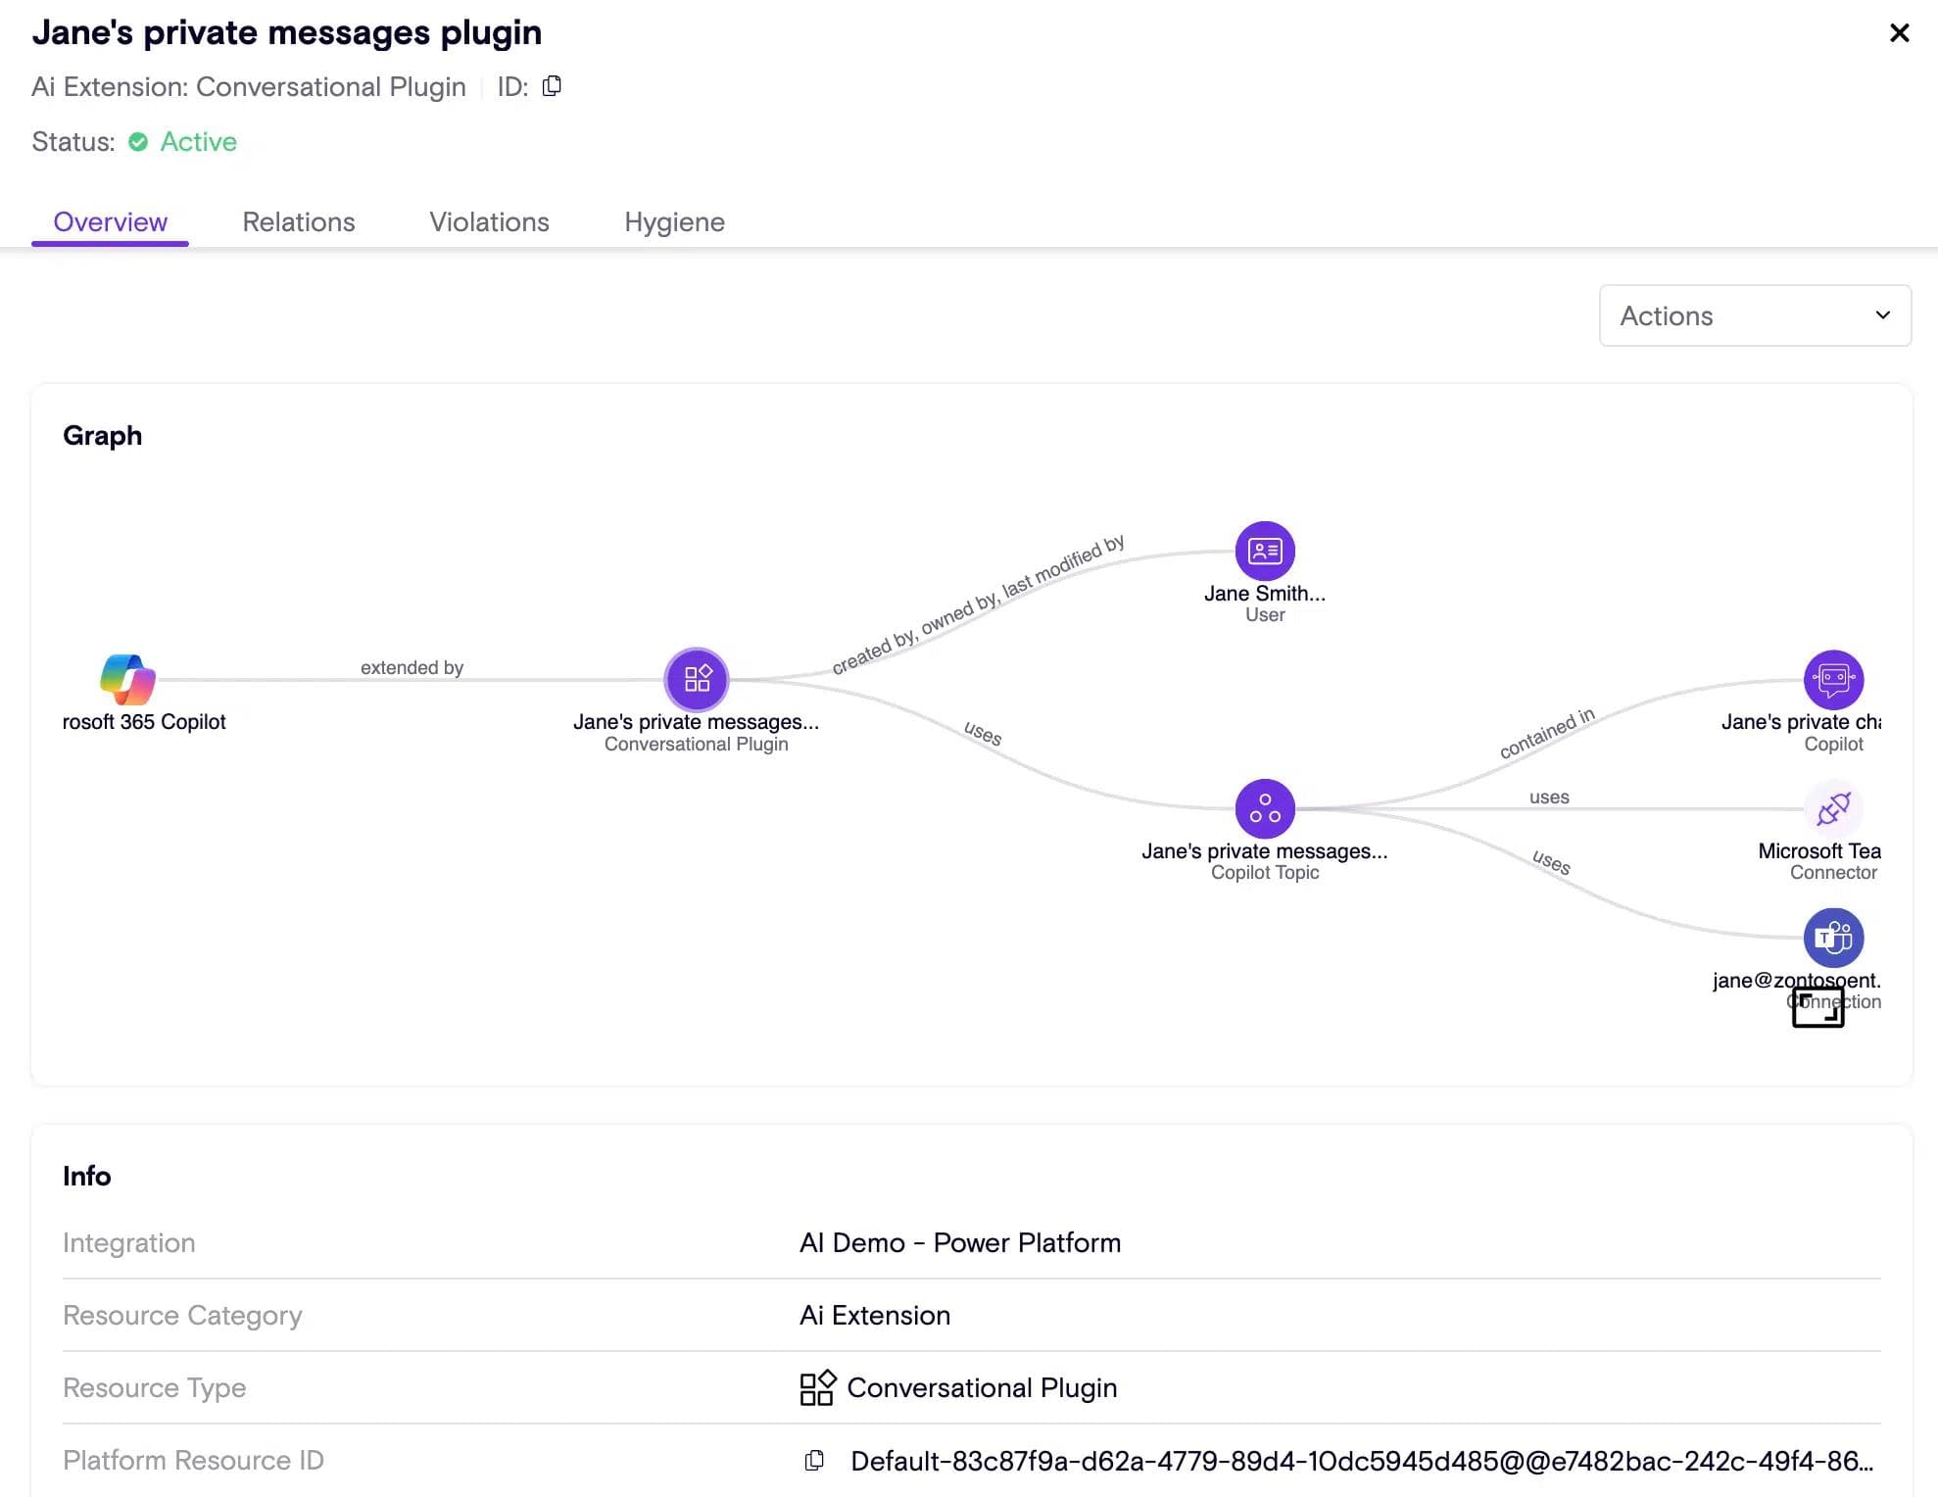Select the Overview tab

(x=110, y=222)
